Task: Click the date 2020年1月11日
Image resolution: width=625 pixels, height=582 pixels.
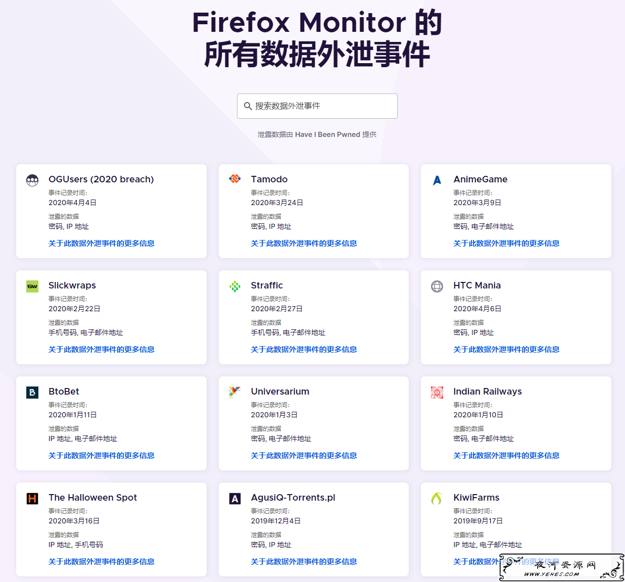Action: click(73, 415)
